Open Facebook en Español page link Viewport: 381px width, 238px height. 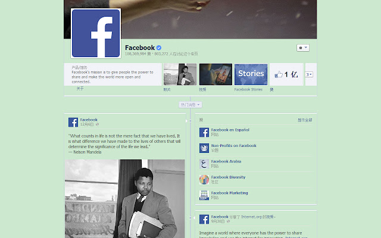[230, 130]
